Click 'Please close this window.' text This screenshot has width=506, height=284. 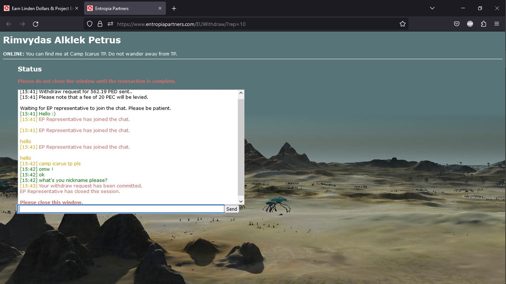pos(51,202)
